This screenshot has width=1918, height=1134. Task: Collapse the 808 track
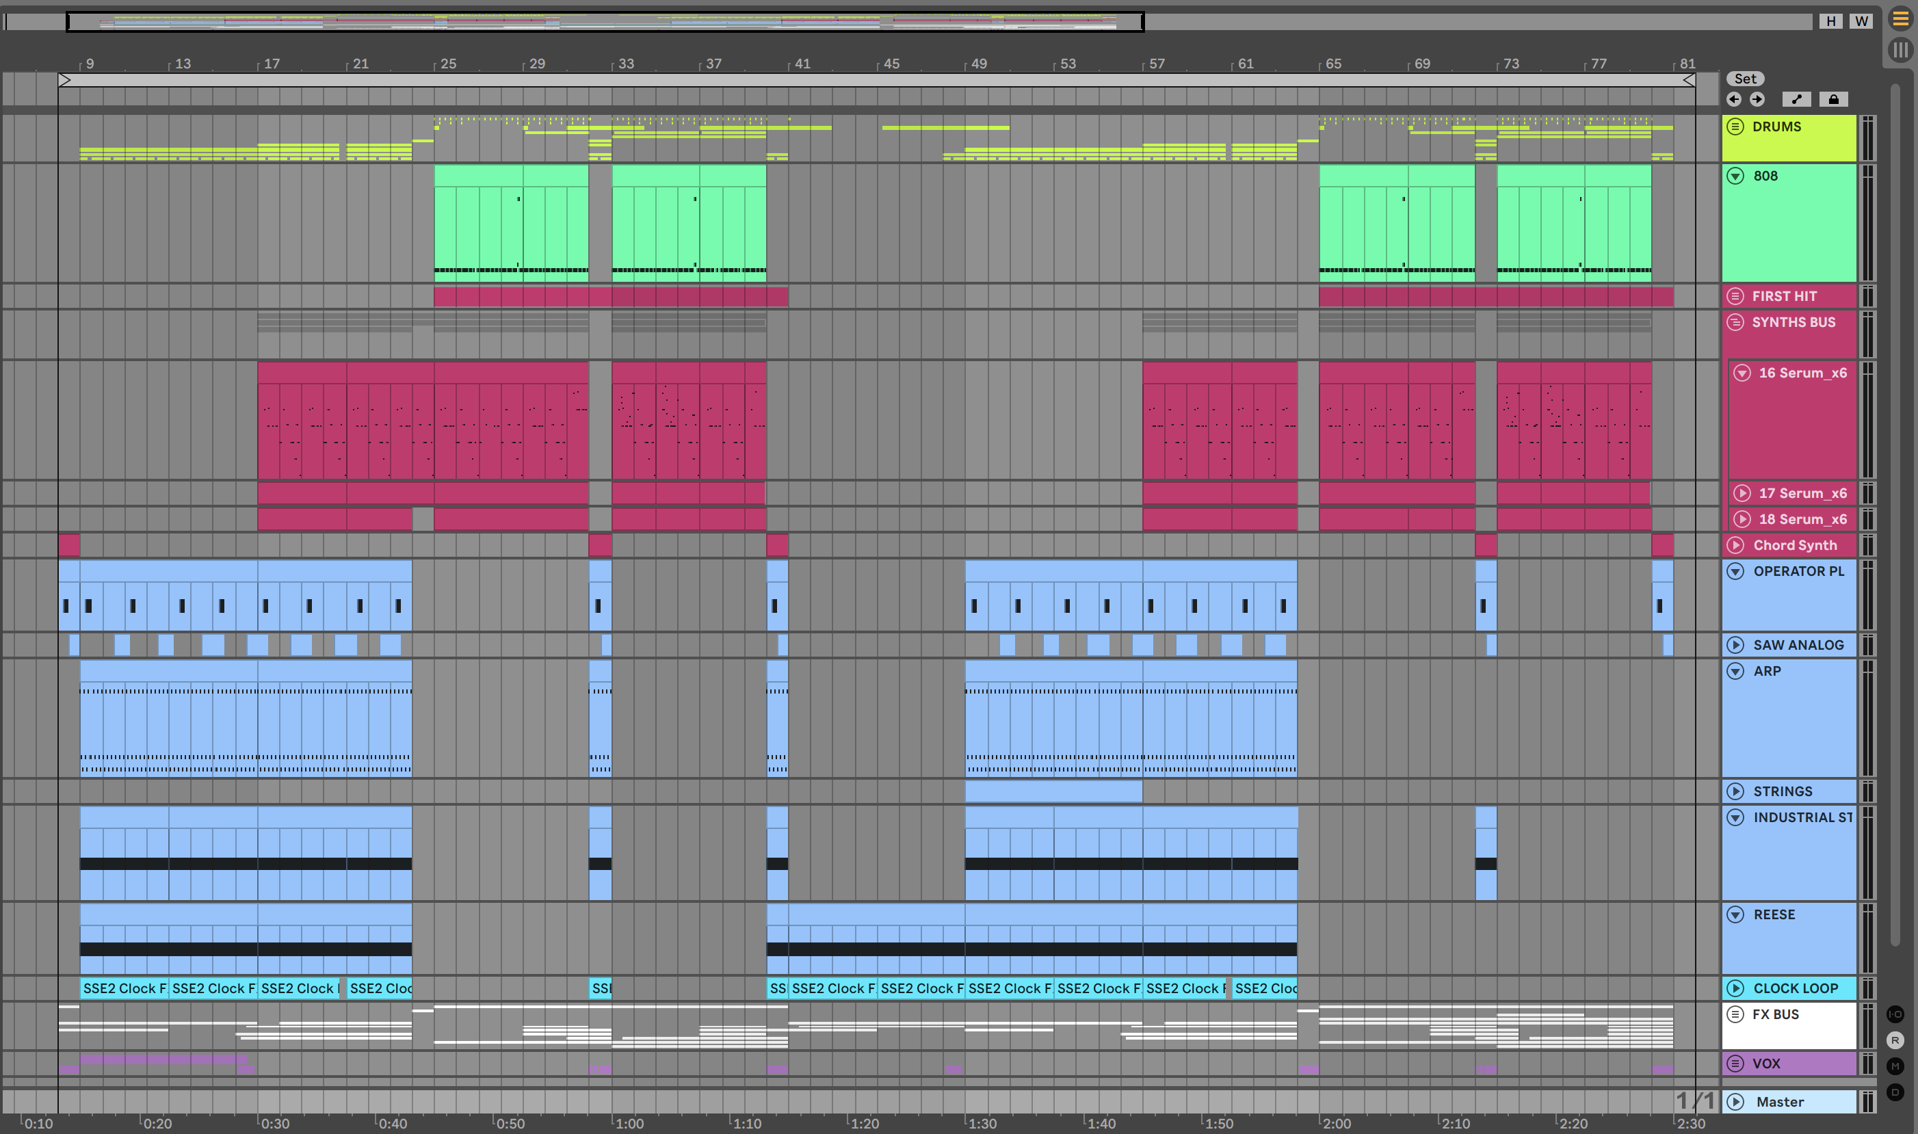pos(1735,176)
